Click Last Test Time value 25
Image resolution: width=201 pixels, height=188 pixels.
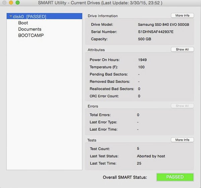click(139, 163)
